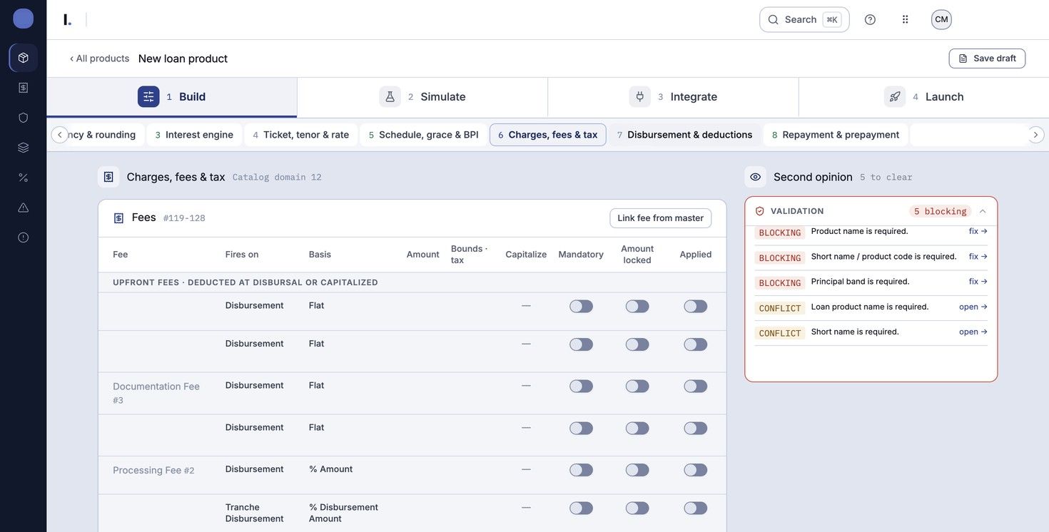The image size is (1049, 532).
Task: Click Link fee from master button
Action: [661, 218]
